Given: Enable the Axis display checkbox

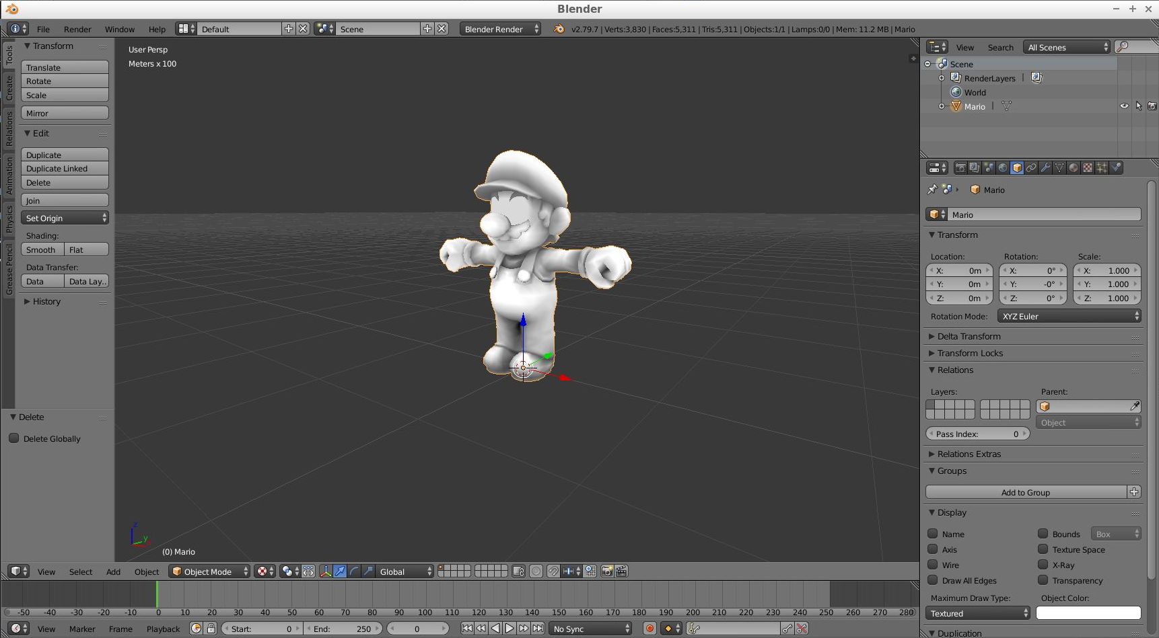Looking at the screenshot, I should pyautogui.click(x=933, y=549).
